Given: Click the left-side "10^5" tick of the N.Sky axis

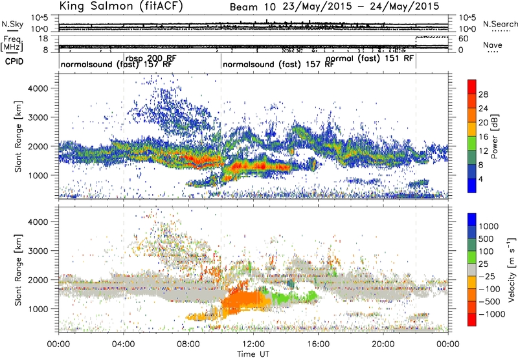Looking at the screenshot, I should [39, 17].
